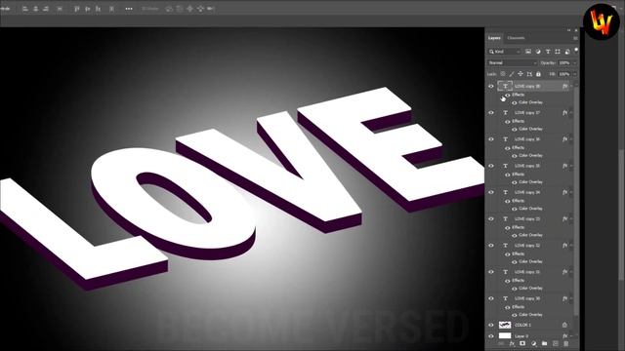
Task: Align right edges in options bar
Action: (46, 9)
